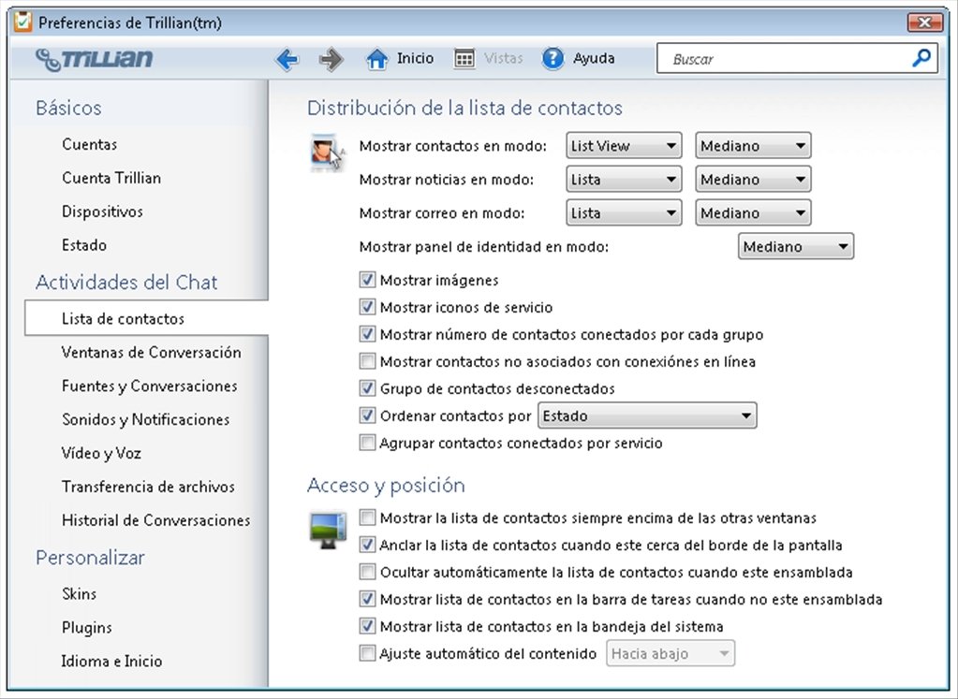This screenshot has height=699, width=958.
Task: Open Mostrar noticias en modo Lista dropdown
Action: click(624, 180)
